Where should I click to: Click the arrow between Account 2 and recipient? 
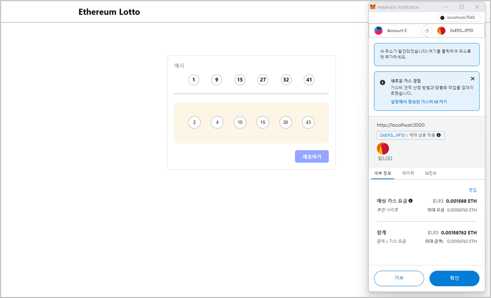(x=426, y=30)
